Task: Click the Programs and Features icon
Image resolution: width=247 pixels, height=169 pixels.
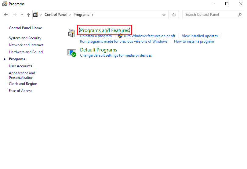Action: point(72,33)
